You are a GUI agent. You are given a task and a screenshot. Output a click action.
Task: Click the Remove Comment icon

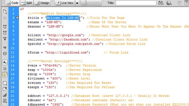click(x=5, y=89)
